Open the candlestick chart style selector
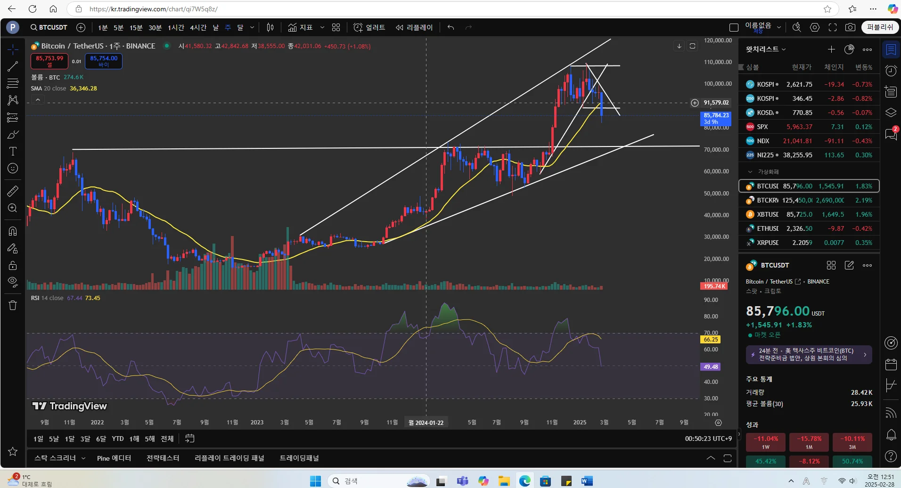Viewport: 901px width, 488px height. [x=270, y=27]
